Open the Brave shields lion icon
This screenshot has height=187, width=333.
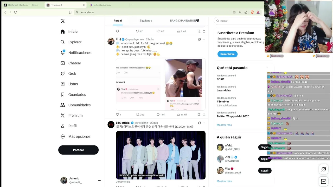[x=252, y=12]
